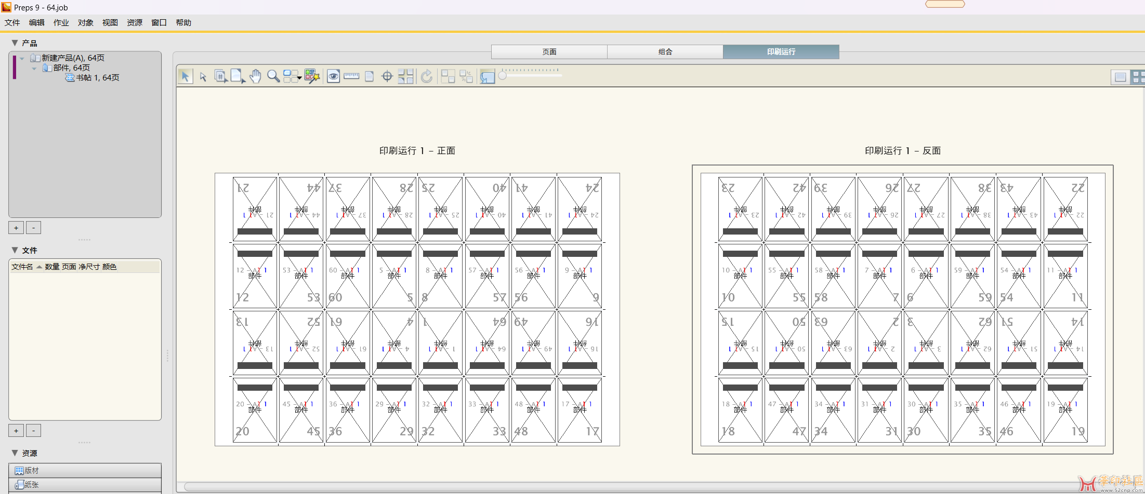Open the 帮助 menu
The height and width of the screenshot is (494, 1145).
(x=183, y=22)
